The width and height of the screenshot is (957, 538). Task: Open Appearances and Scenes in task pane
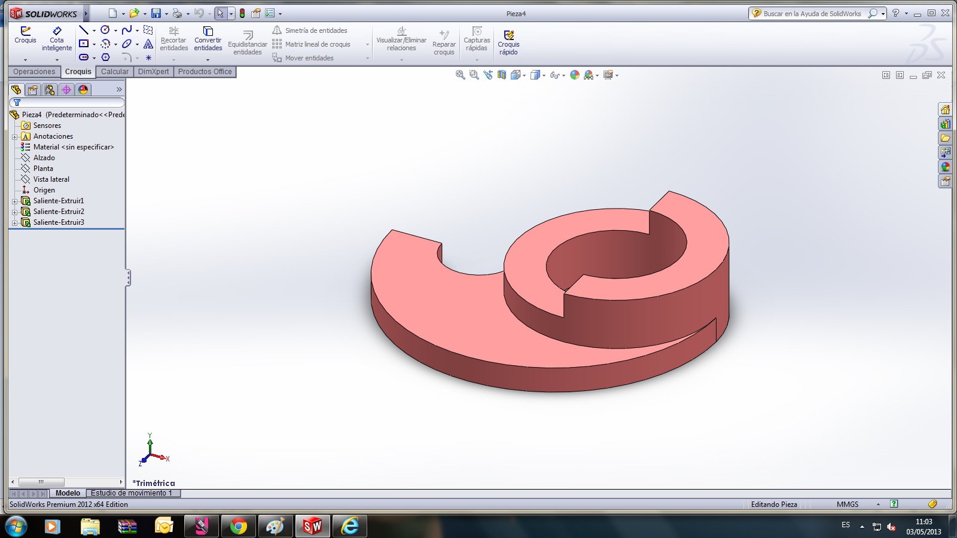point(945,167)
